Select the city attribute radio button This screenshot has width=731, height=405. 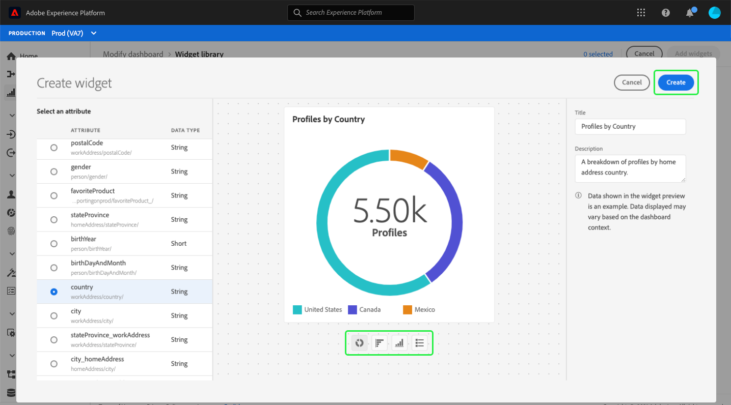pyautogui.click(x=54, y=316)
